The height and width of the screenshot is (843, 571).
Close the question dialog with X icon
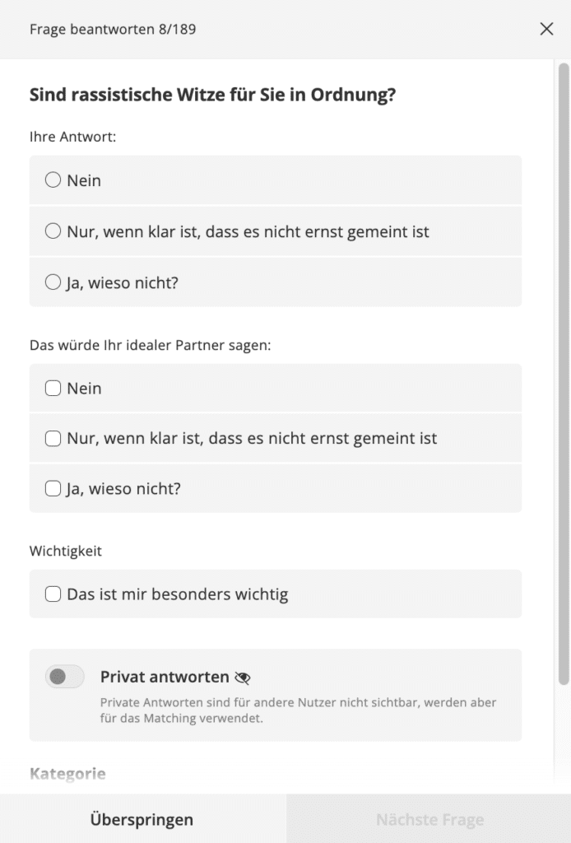point(546,29)
